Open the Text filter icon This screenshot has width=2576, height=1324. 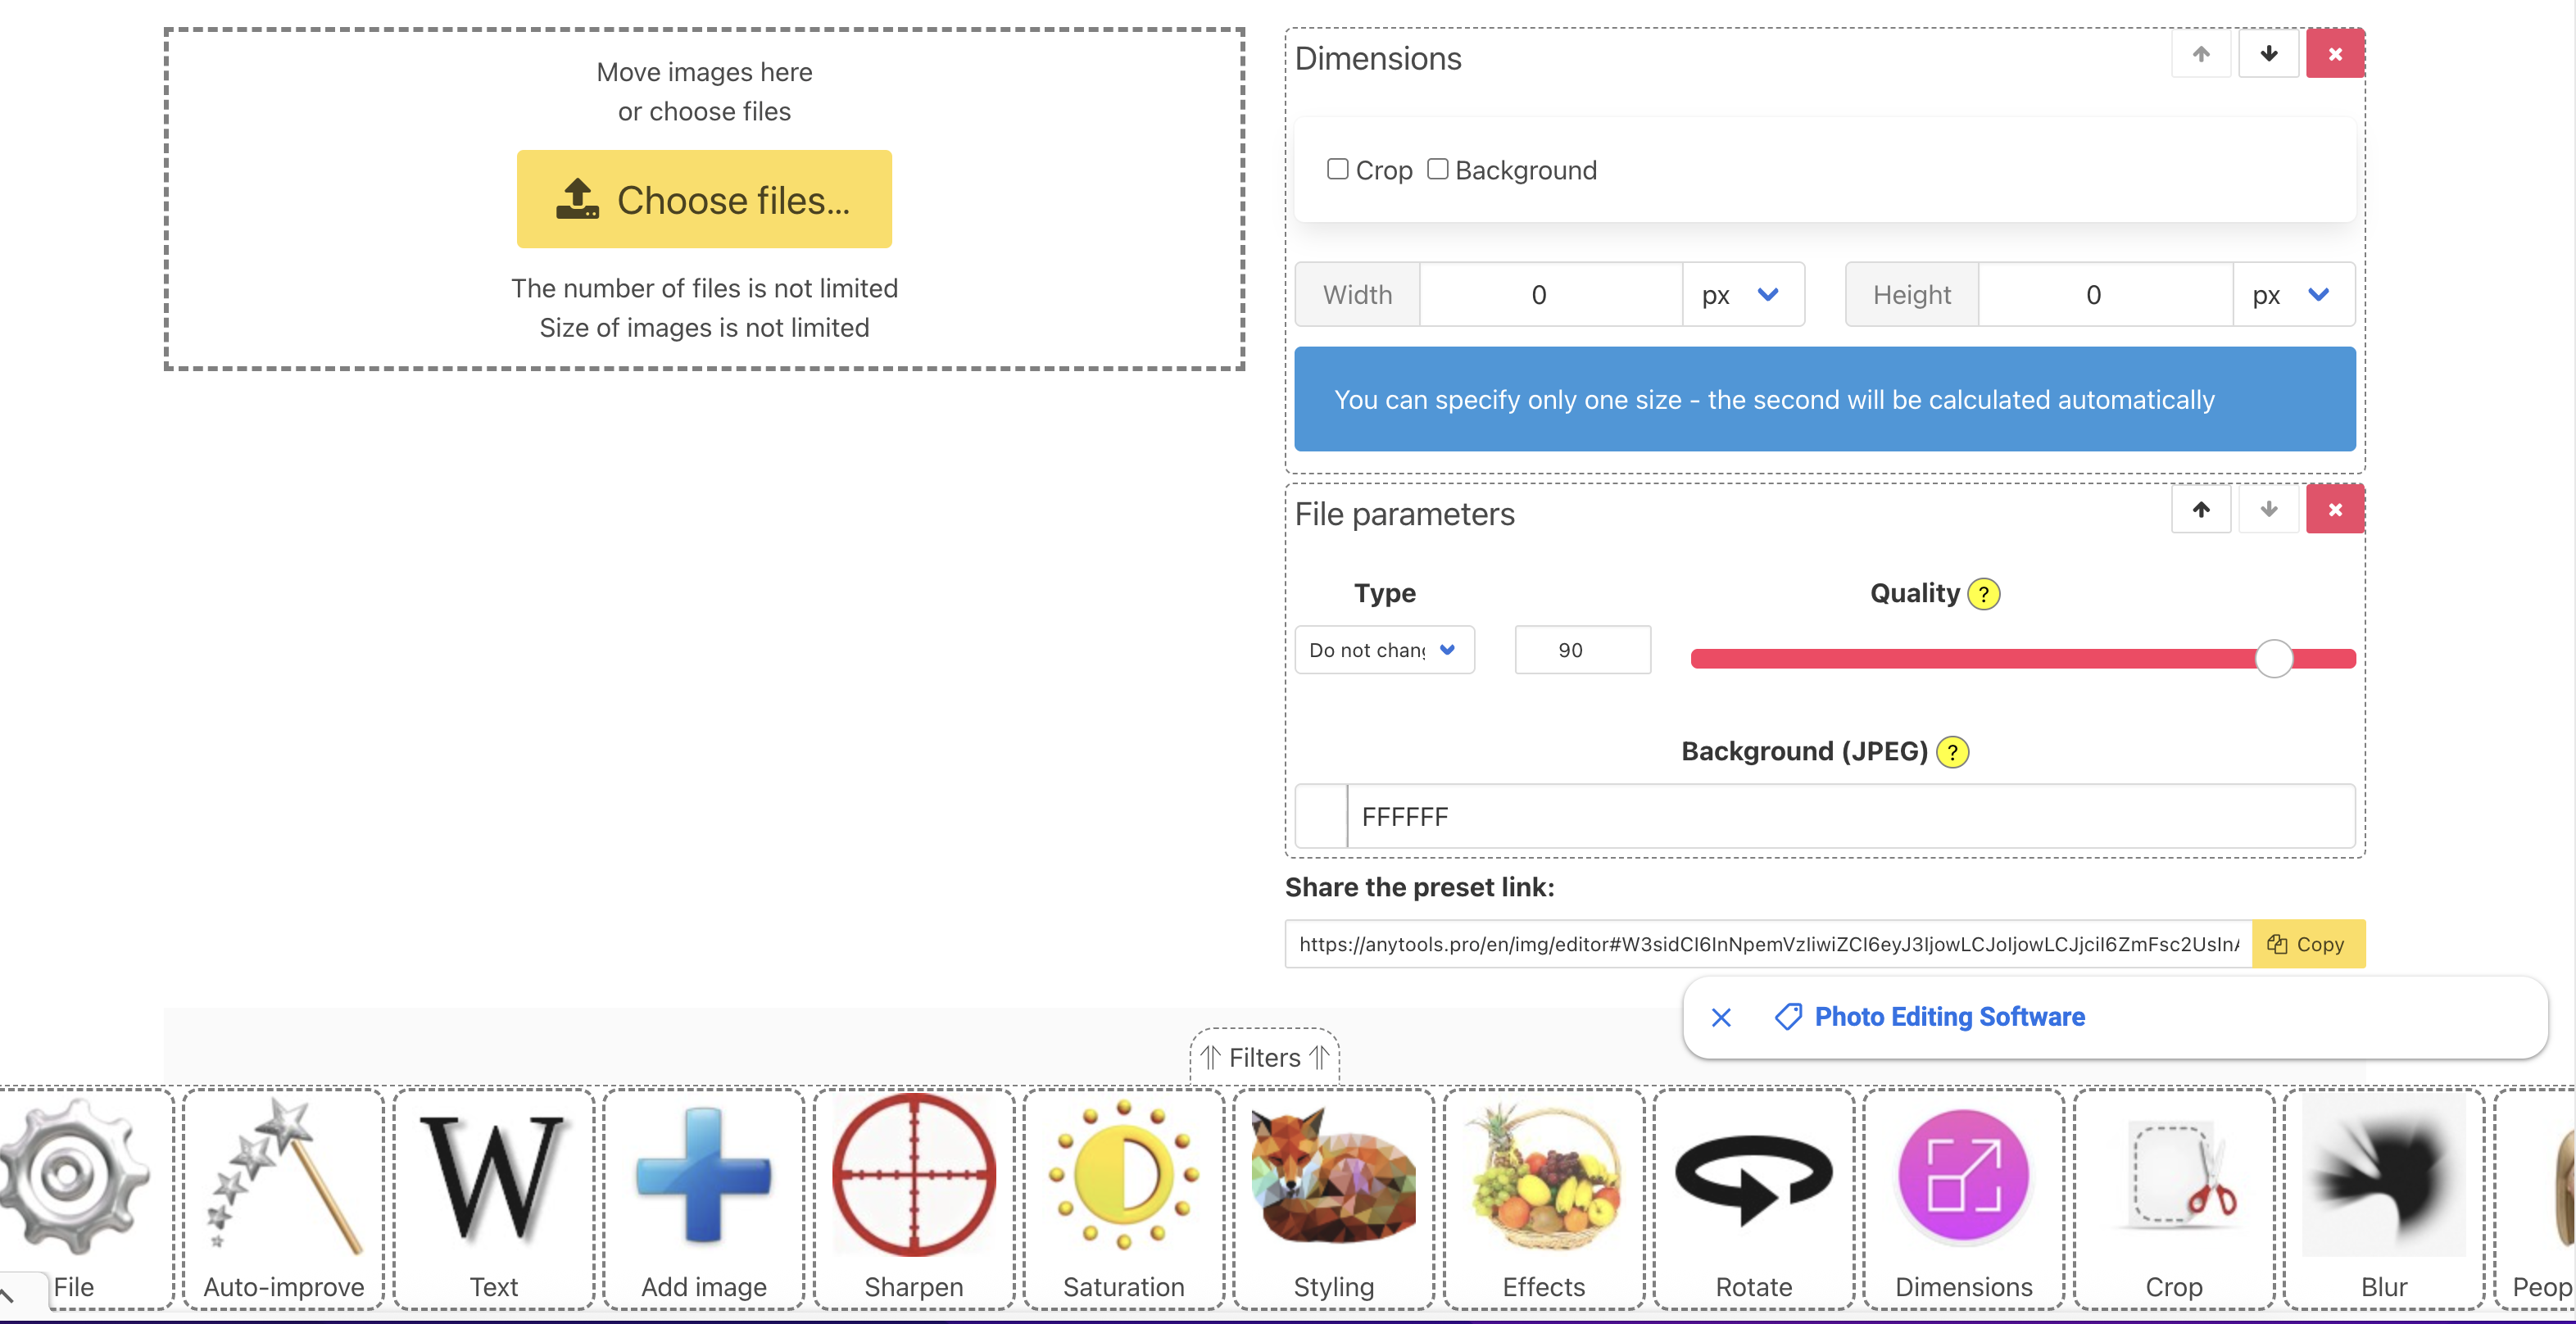point(494,1196)
